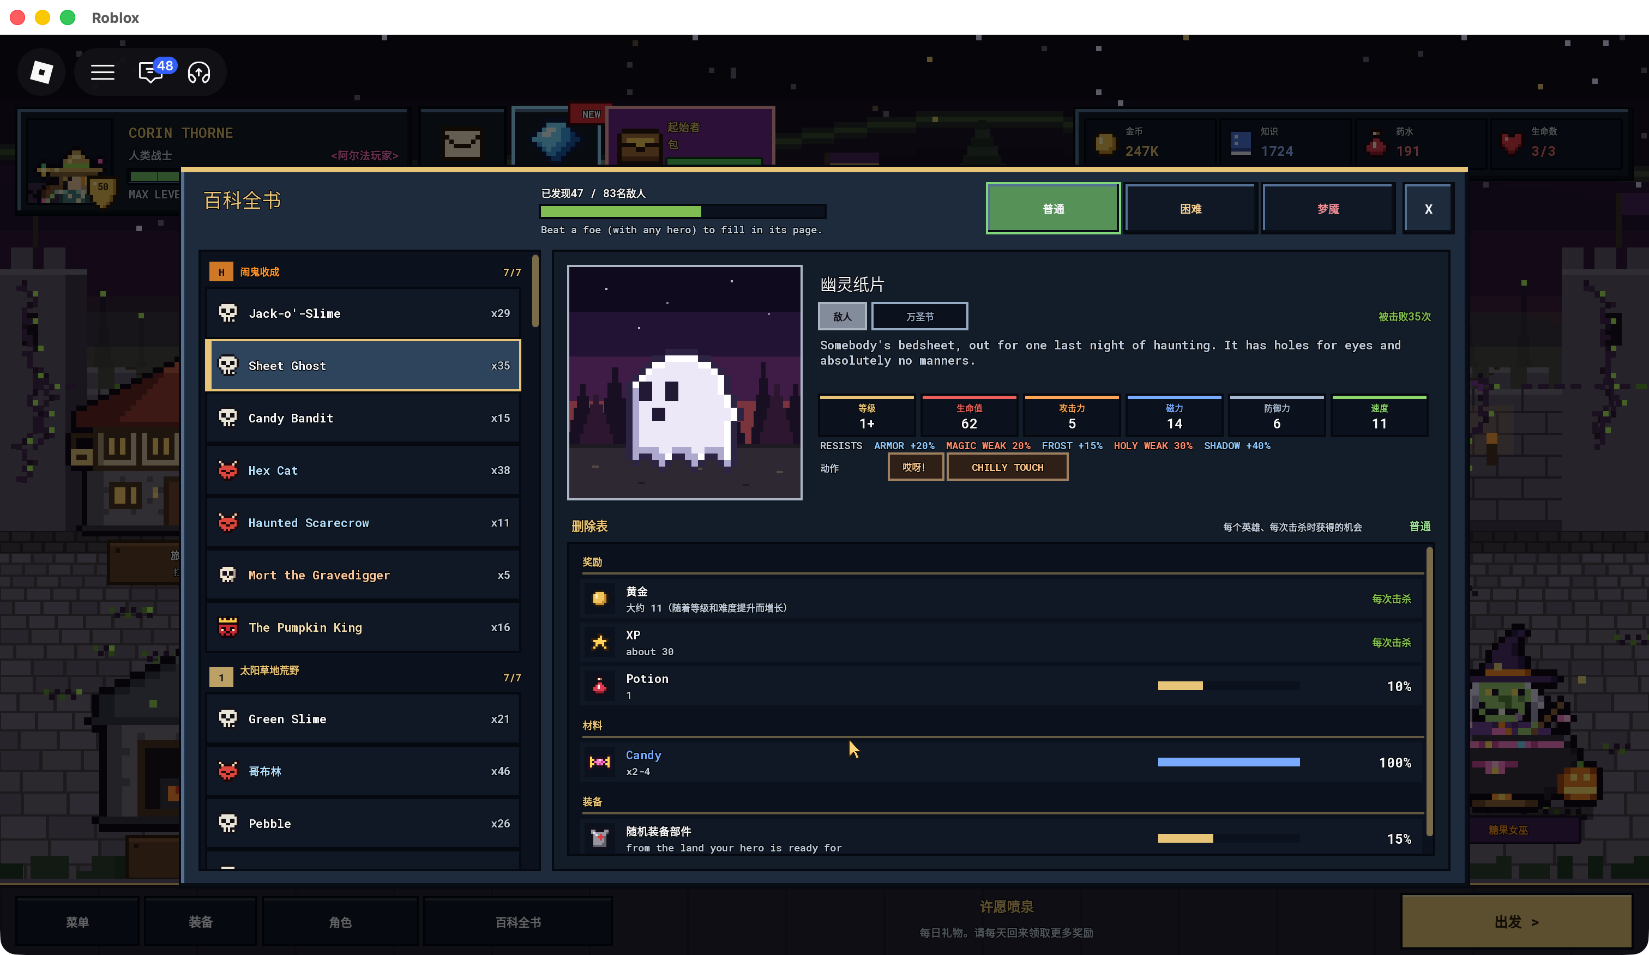Click the Sheet Ghost portrait thumbnail
The image size is (1649, 955).
[684, 382]
